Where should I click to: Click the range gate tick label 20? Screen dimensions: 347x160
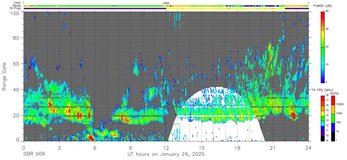(16, 115)
